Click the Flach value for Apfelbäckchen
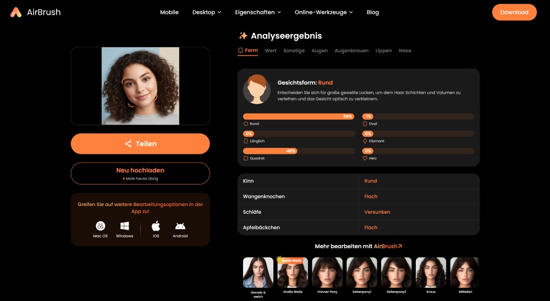Viewport: 550px width, 301px height. click(371, 227)
